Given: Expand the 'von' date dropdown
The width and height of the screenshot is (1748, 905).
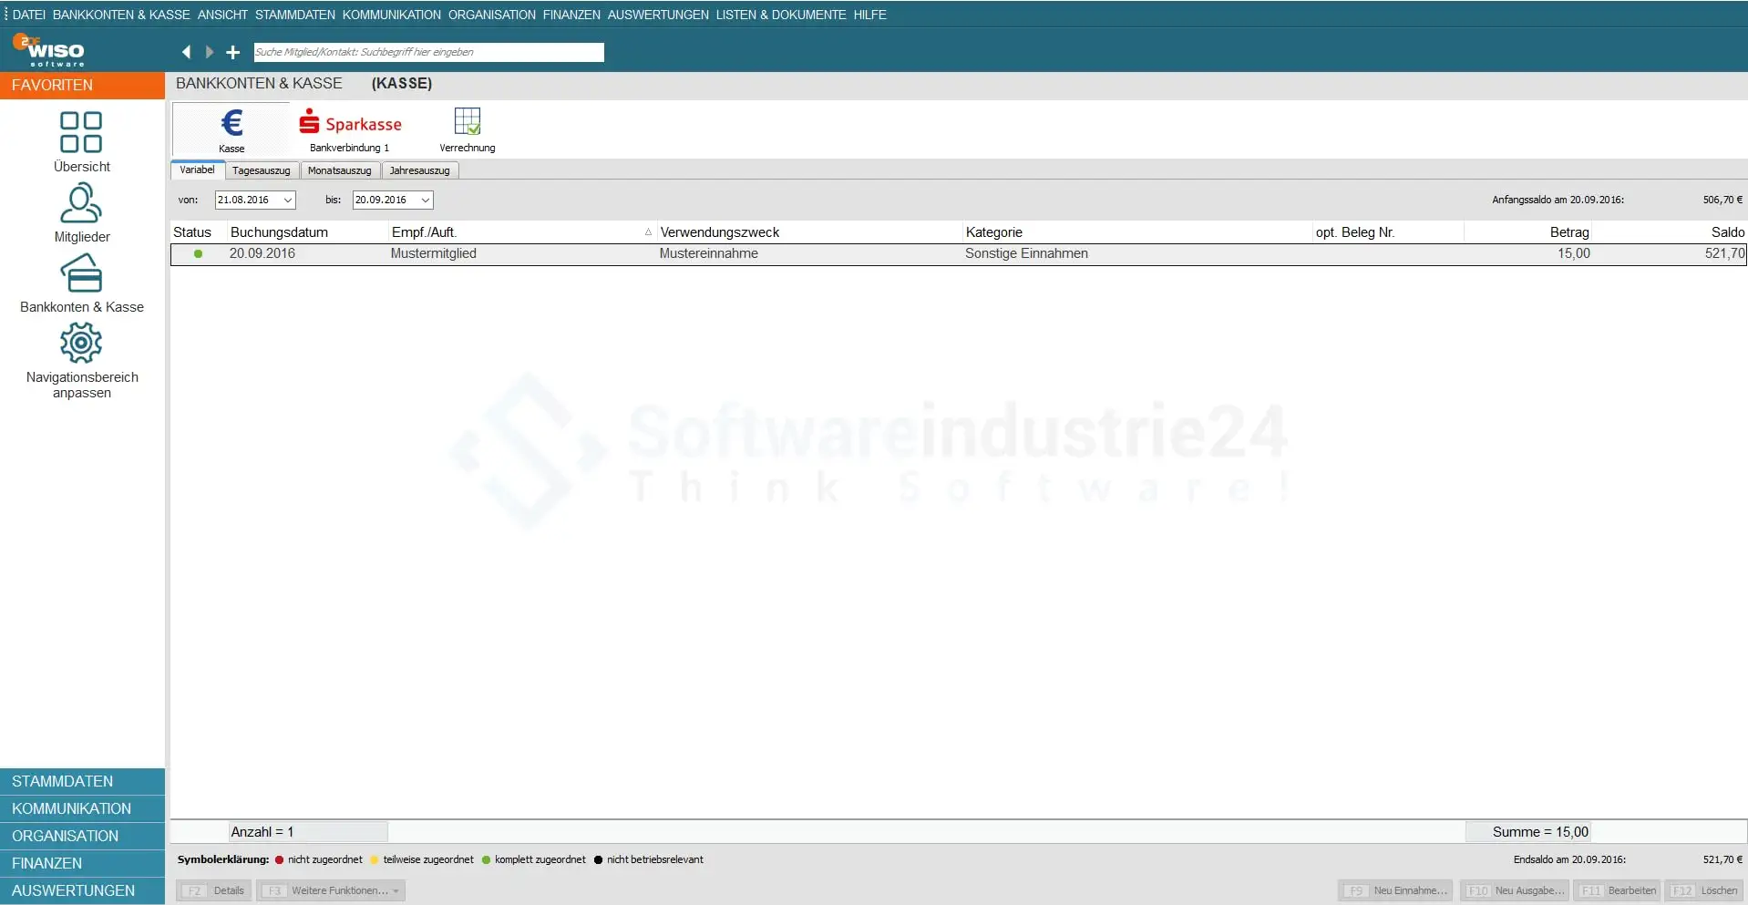Looking at the screenshot, I should tap(288, 201).
